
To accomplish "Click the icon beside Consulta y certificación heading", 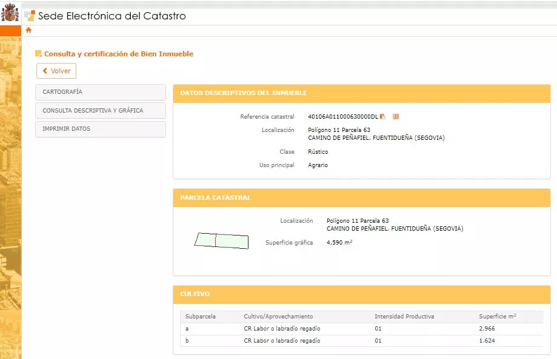I will 38,54.
